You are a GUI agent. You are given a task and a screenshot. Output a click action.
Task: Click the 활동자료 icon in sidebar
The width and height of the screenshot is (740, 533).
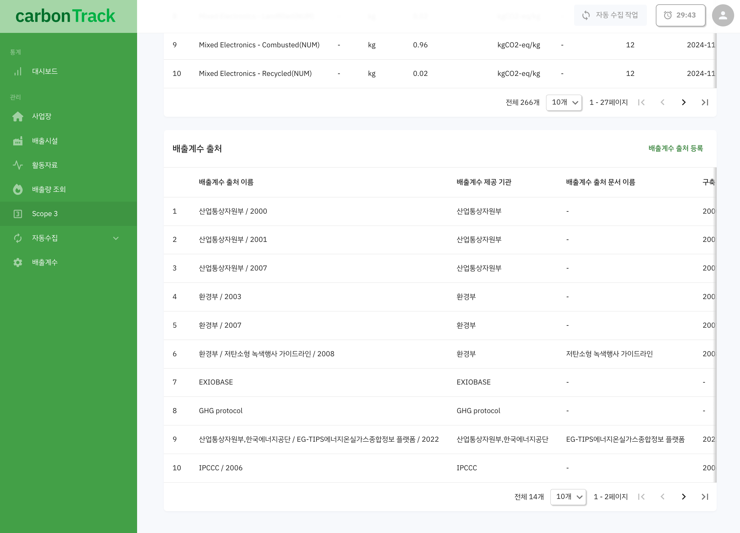click(17, 166)
